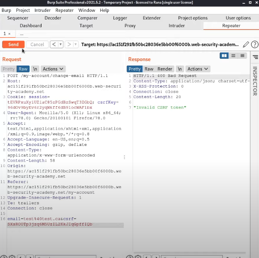Switch to the Target tab
Screen dimensions: 259x258
86,26
